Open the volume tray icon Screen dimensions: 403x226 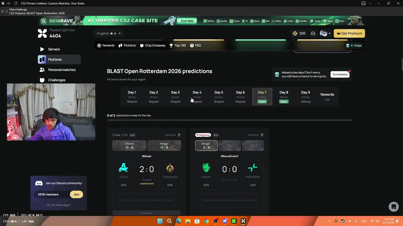(x=377, y=221)
